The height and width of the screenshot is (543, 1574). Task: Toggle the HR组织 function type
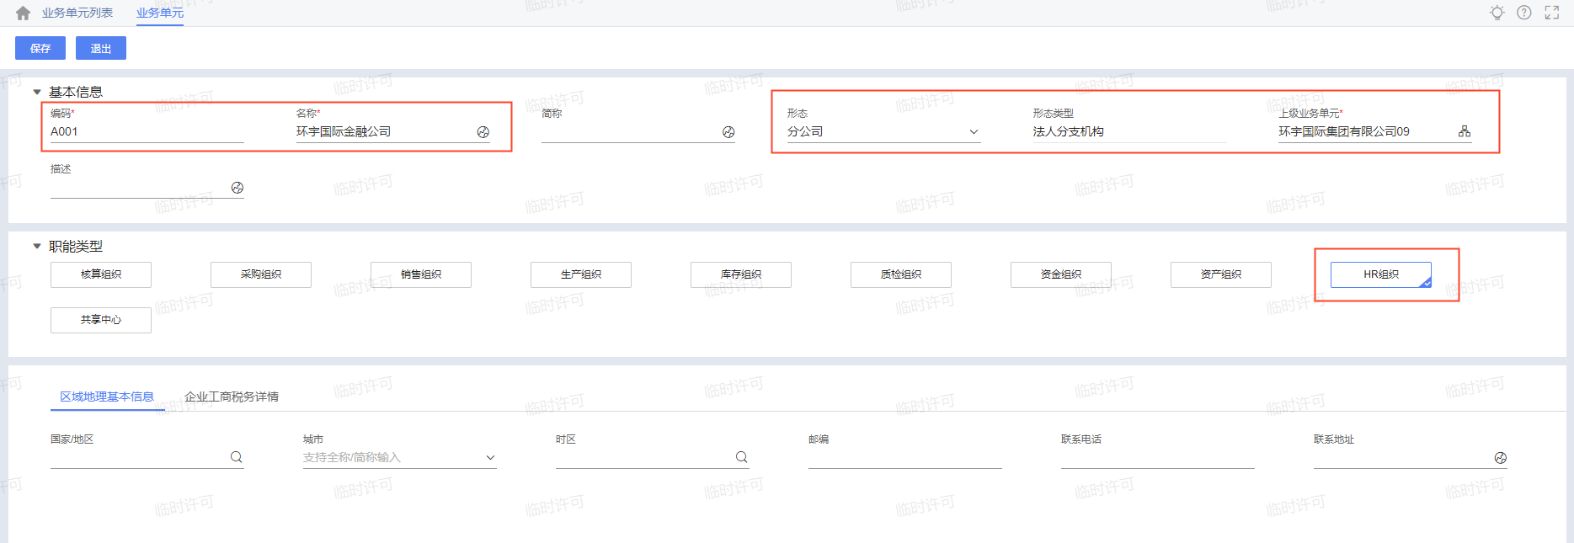click(1380, 274)
